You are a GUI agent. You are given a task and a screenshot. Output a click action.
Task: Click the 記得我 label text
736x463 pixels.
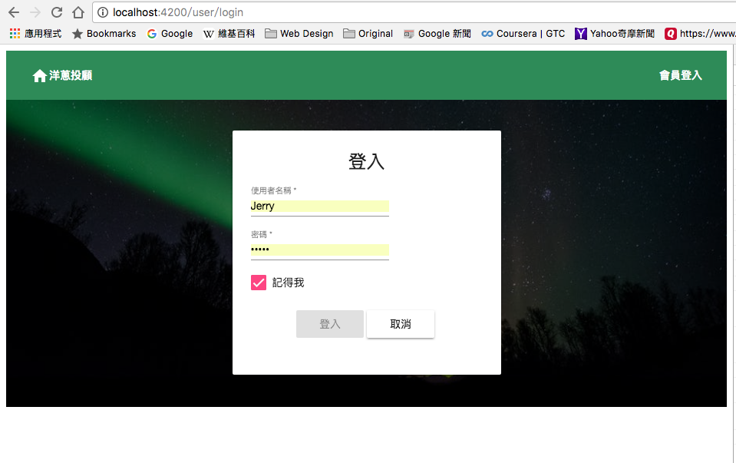point(289,283)
